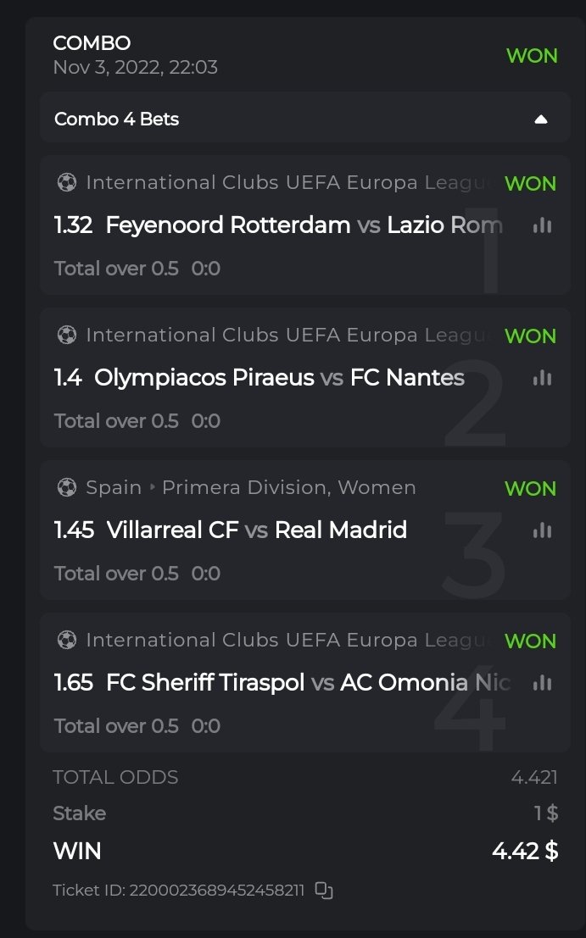The height and width of the screenshot is (938, 586).
Task: Open statistics for Olympiacos Piraeus match
Action: pos(542,378)
